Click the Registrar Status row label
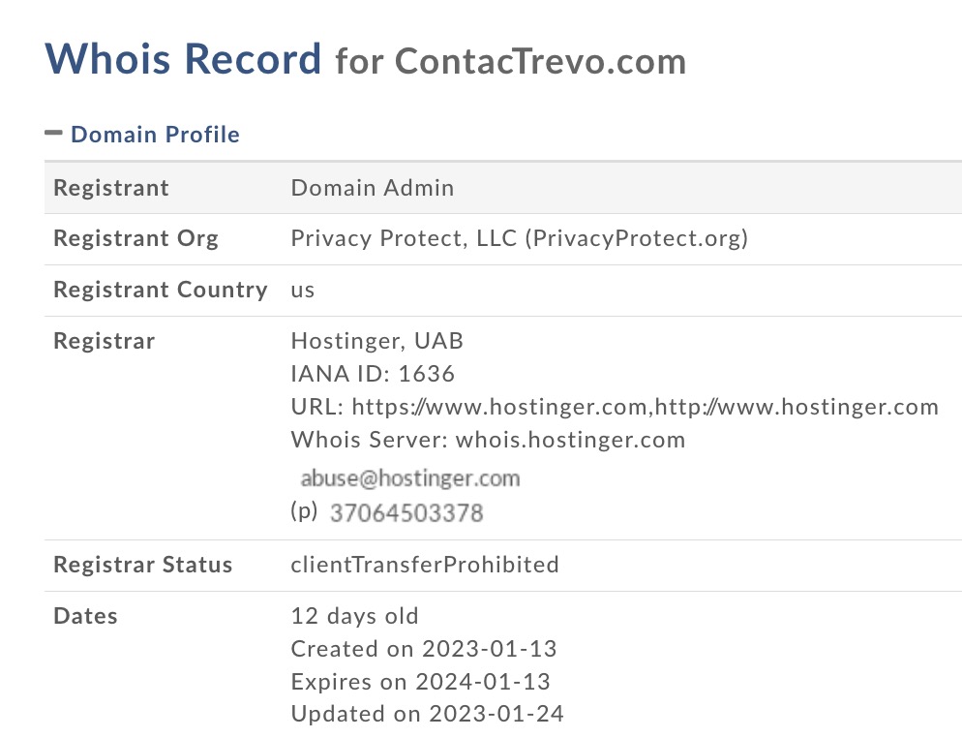Screen dimensions: 962x738 [x=143, y=565]
